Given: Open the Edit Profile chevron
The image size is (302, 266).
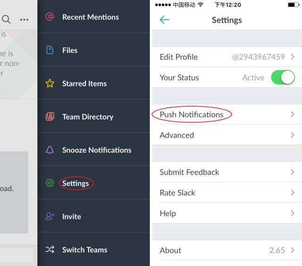Looking at the screenshot, I should [x=293, y=57].
